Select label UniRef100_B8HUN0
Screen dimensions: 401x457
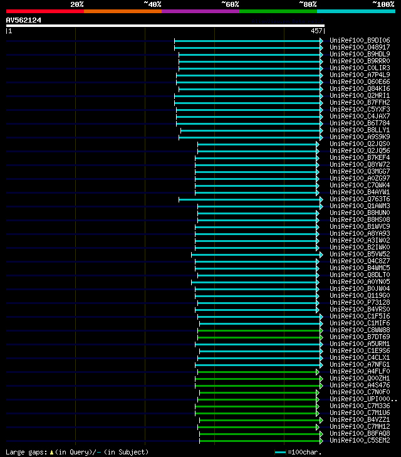point(360,213)
